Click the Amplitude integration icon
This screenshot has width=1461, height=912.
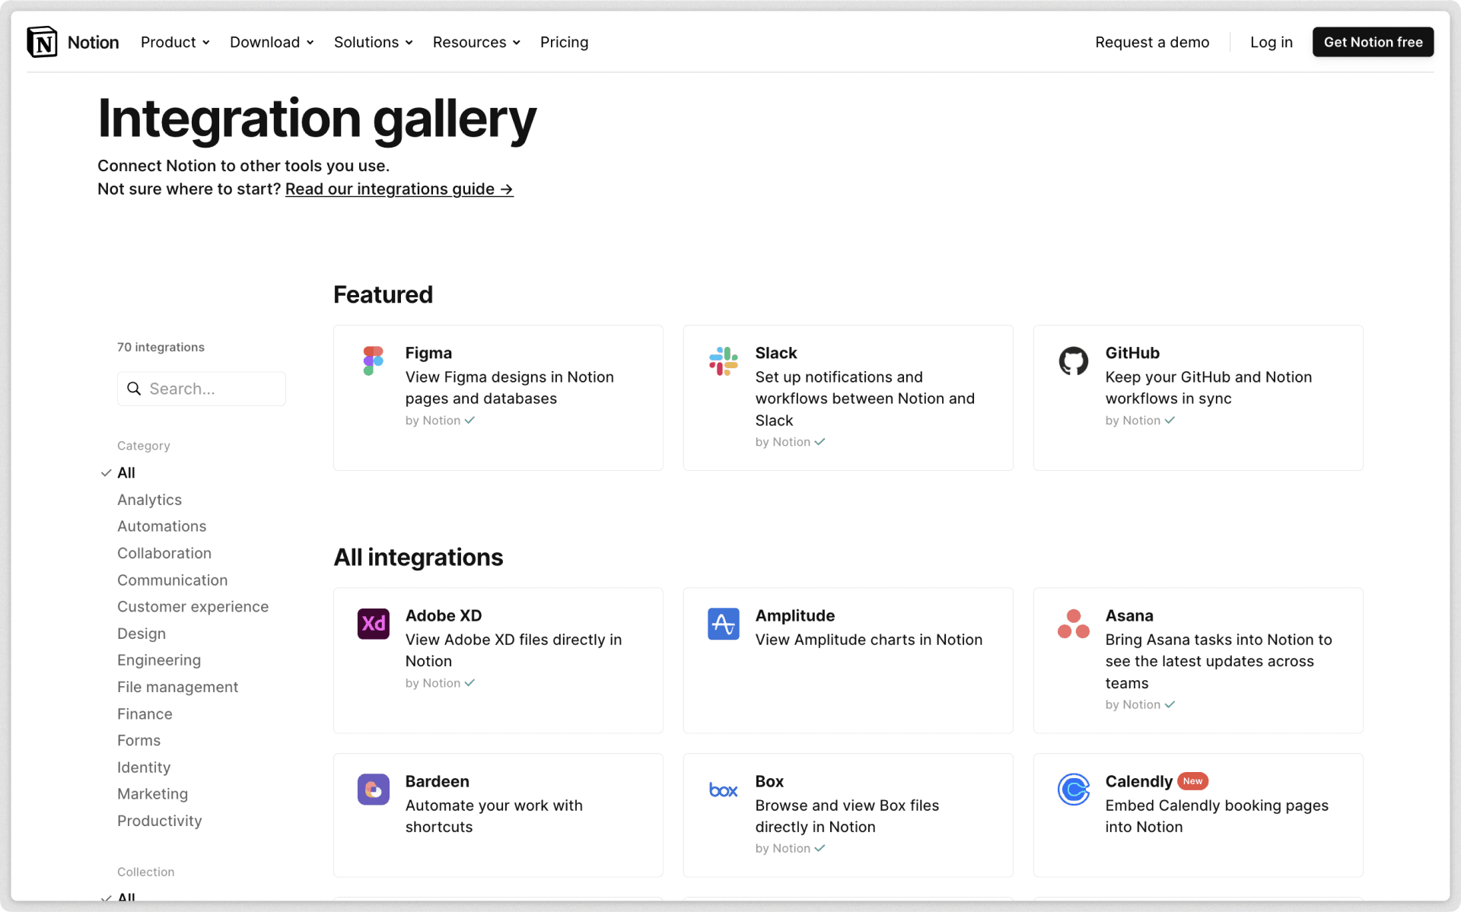tap(723, 623)
